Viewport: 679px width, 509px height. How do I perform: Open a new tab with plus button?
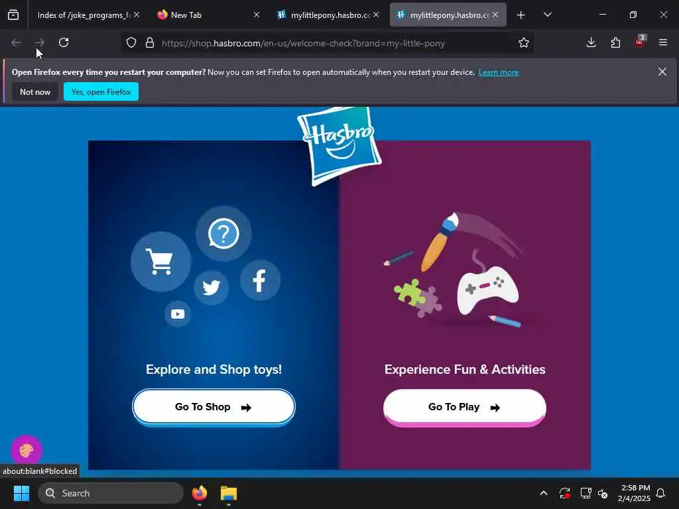tap(521, 15)
